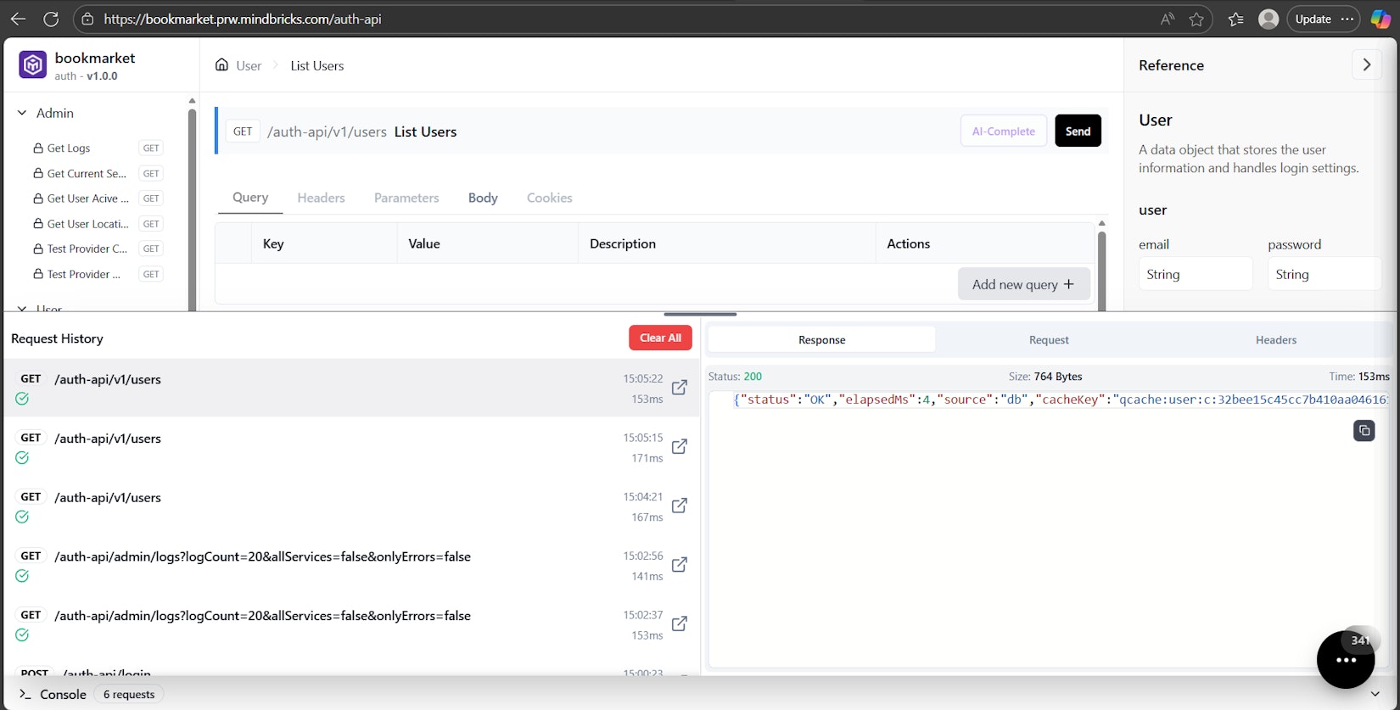The width and height of the screenshot is (1400, 710).
Task: Open the floating chat bubble button
Action: 1346,659
